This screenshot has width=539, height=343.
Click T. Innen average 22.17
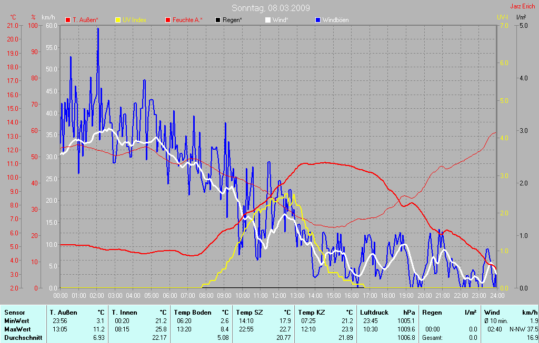pyautogui.click(x=159, y=338)
